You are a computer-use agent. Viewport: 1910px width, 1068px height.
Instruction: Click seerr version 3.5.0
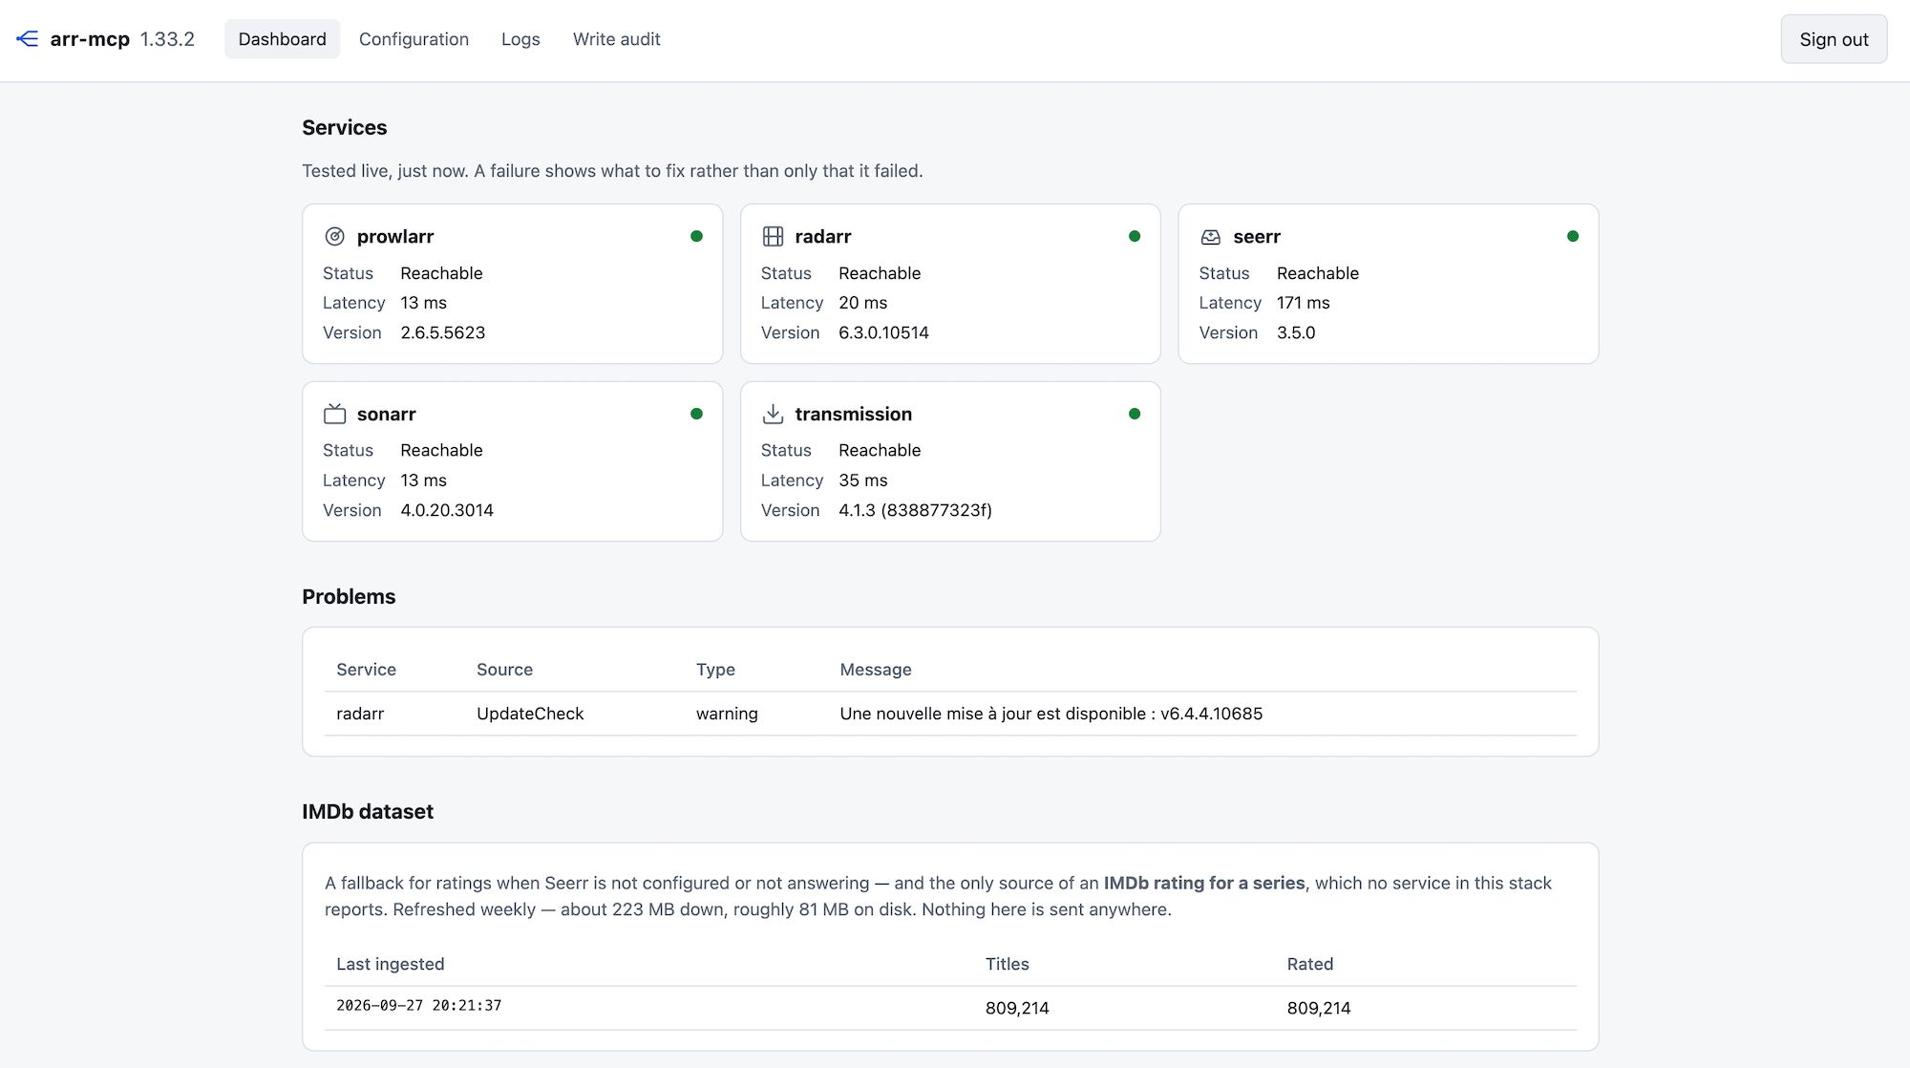(x=1296, y=332)
